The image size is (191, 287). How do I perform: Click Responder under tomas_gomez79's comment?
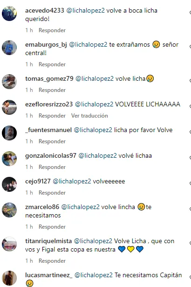(52, 90)
